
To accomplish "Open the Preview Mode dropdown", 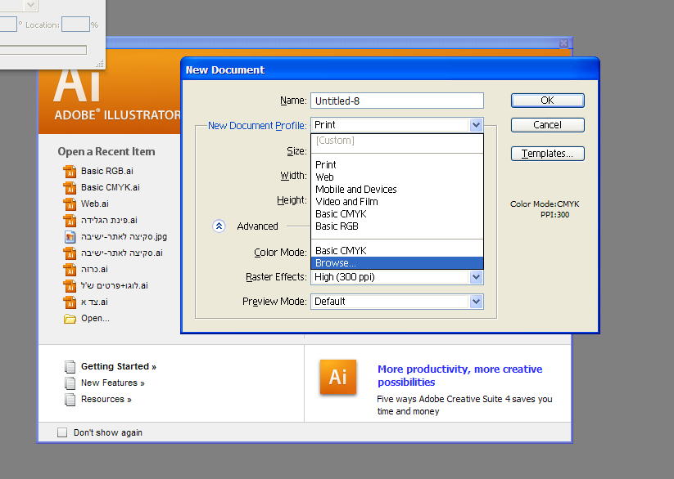I will pyautogui.click(x=476, y=302).
